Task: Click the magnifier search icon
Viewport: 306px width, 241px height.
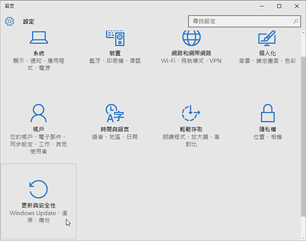Action: (x=296, y=21)
